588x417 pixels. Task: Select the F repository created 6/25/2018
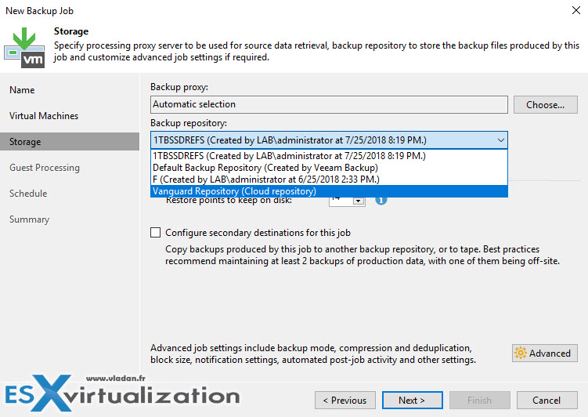coord(329,179)
